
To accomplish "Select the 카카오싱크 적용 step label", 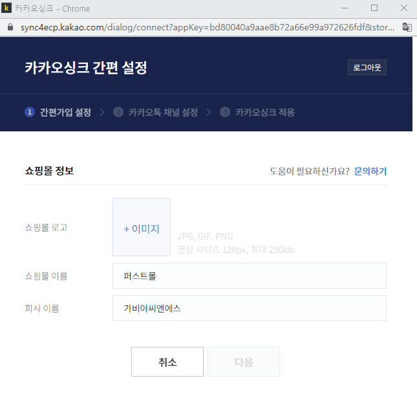I will point(265,112).
